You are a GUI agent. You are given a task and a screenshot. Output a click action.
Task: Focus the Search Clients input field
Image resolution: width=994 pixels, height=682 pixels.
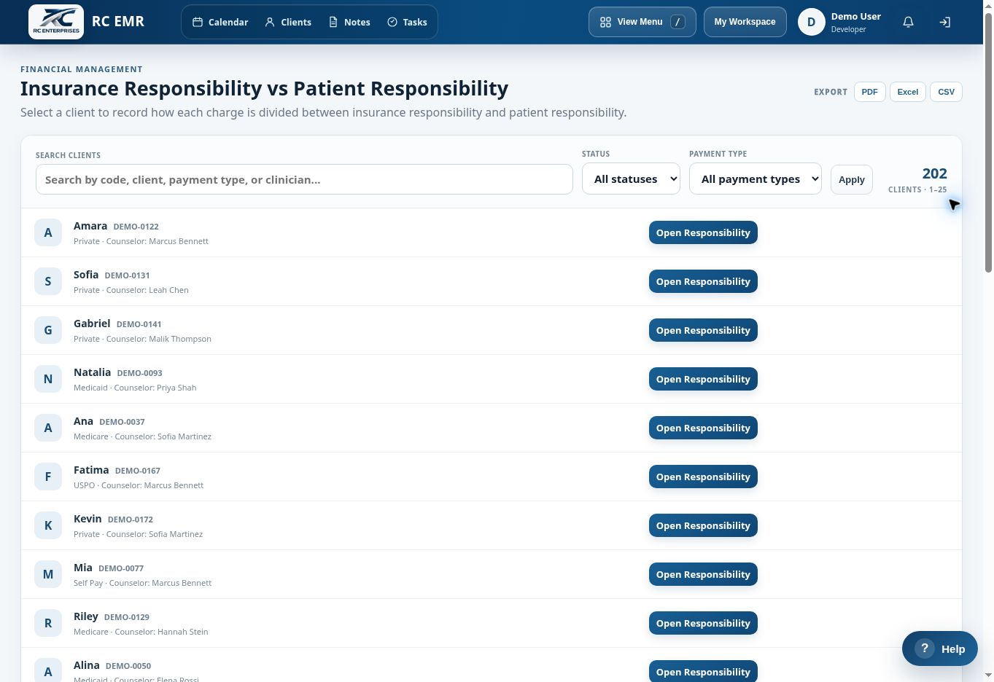pos(304,179)
